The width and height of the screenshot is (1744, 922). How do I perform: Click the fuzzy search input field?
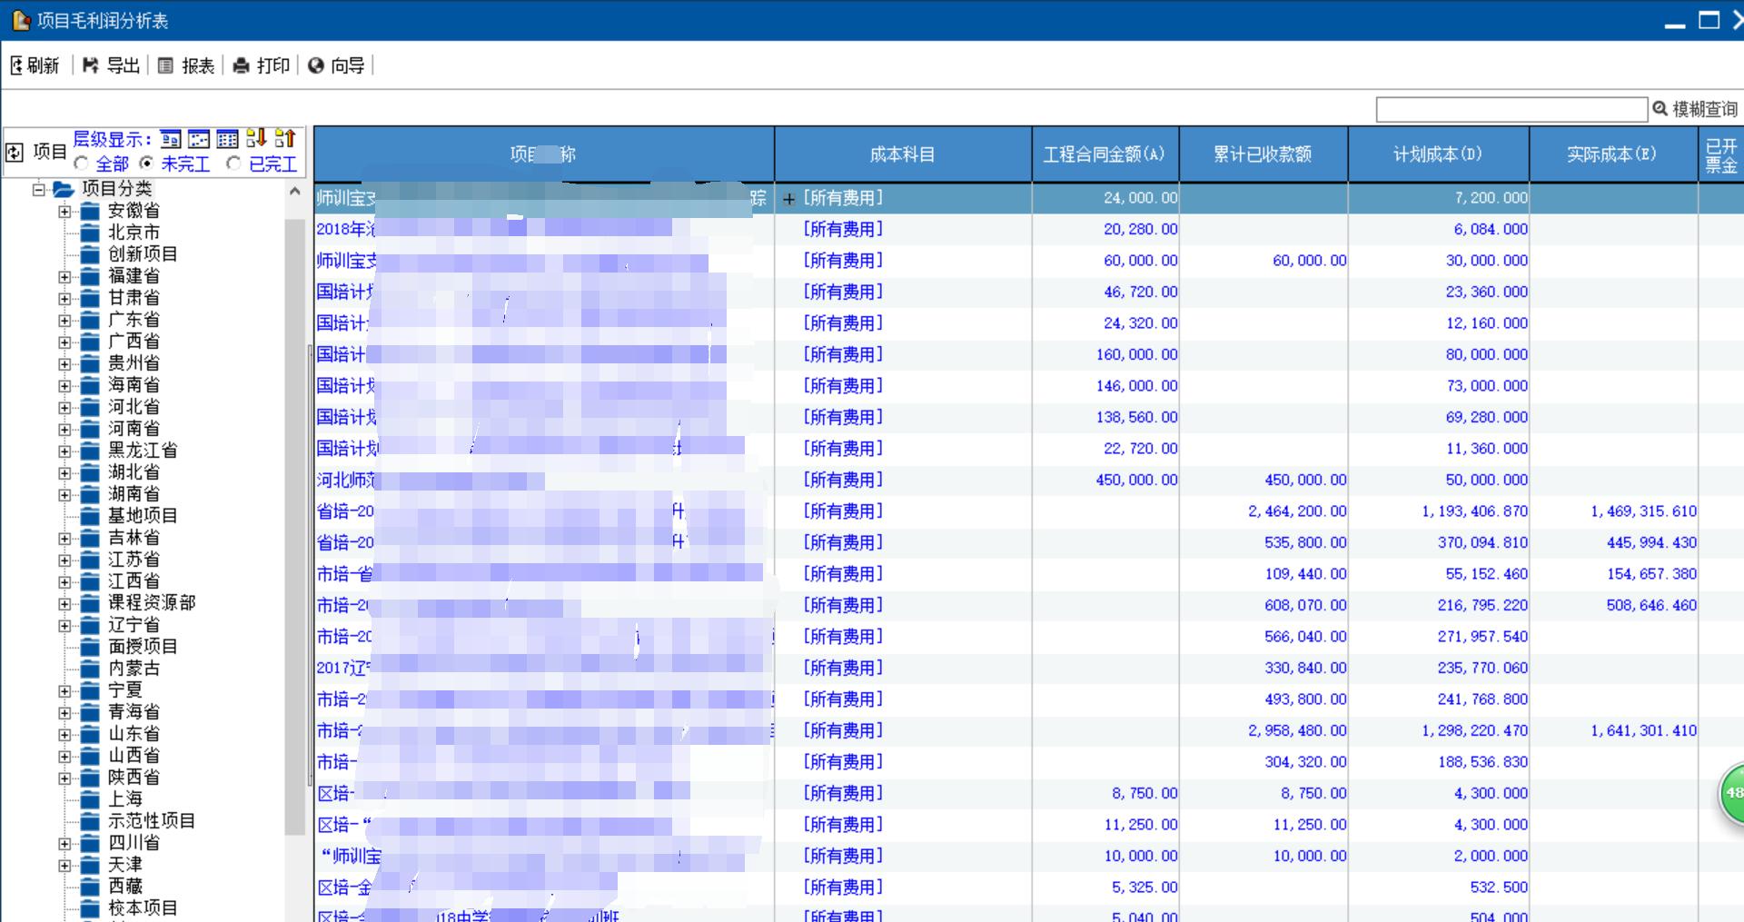point(1511,110)
